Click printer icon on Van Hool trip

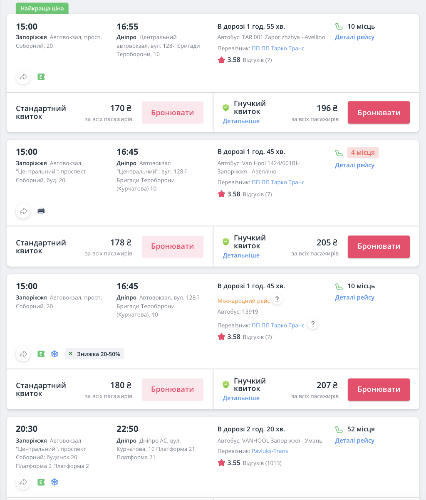[41, 211]
